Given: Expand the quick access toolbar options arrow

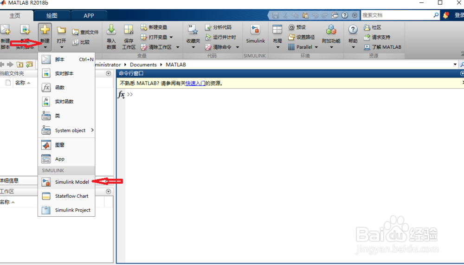Looking at the screenshot, I should [355, 15].
